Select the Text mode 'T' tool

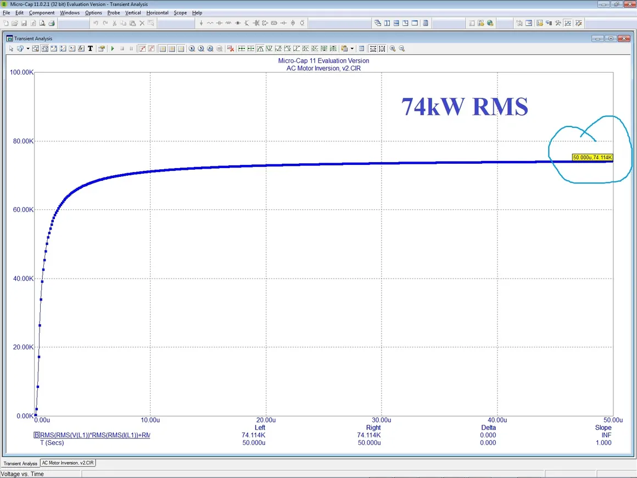[x=90, y=49]
